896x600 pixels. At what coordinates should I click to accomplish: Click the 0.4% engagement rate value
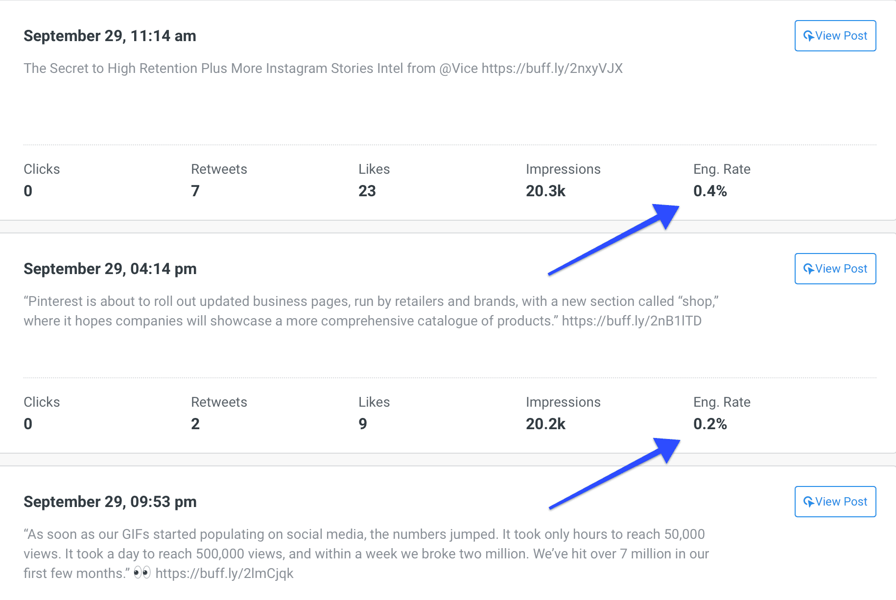pyautogui.click(x=710, y=191)
